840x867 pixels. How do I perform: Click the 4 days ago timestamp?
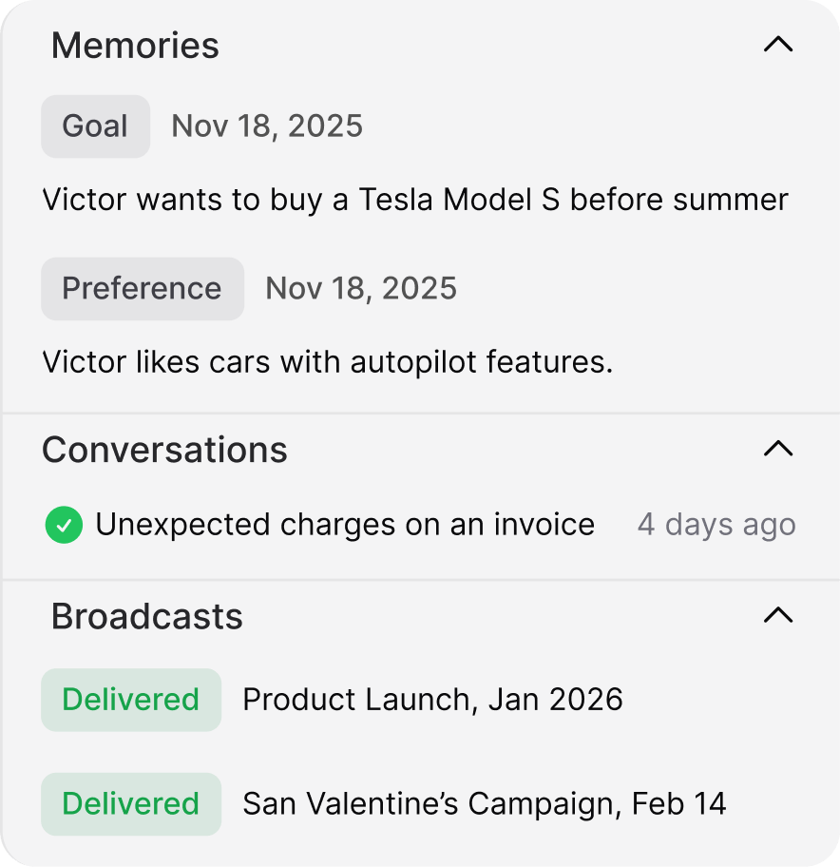pyautogui.click(x=716, y=525)
